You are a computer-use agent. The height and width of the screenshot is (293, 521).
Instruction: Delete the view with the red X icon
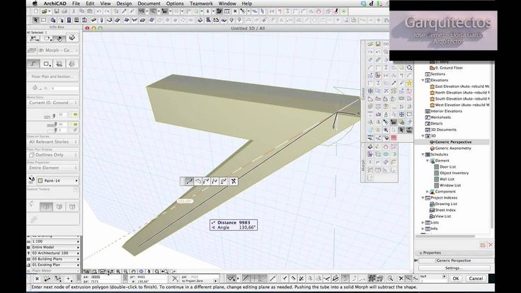click(491, 245)
